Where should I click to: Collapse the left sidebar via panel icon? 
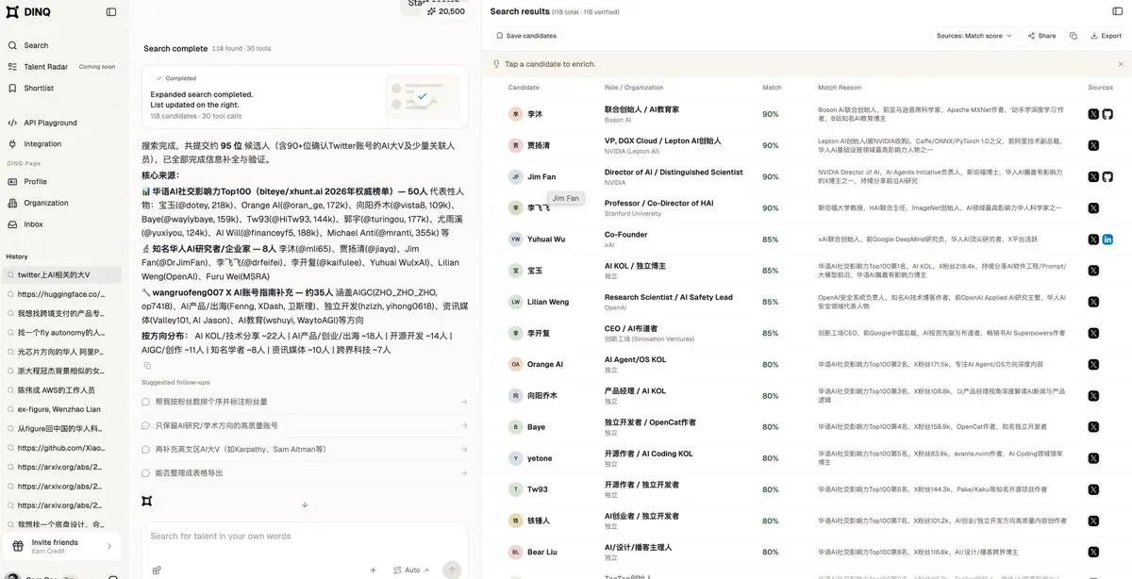[x=111, y=12]
